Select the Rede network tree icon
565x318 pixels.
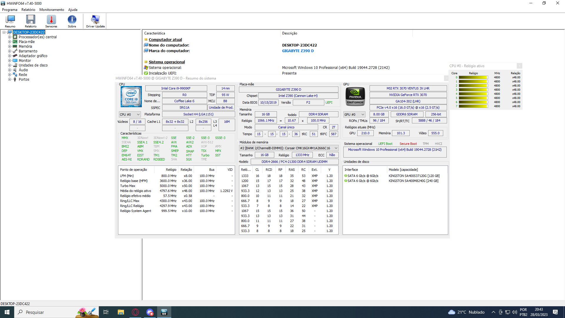(15, 75)
